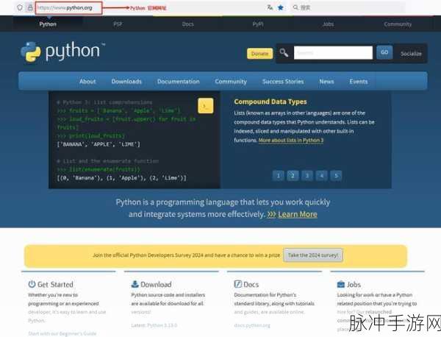The height and width of the screenshot is (337, 441).
Task: Open the News navigation menu
Action: (x=326, y=82)
